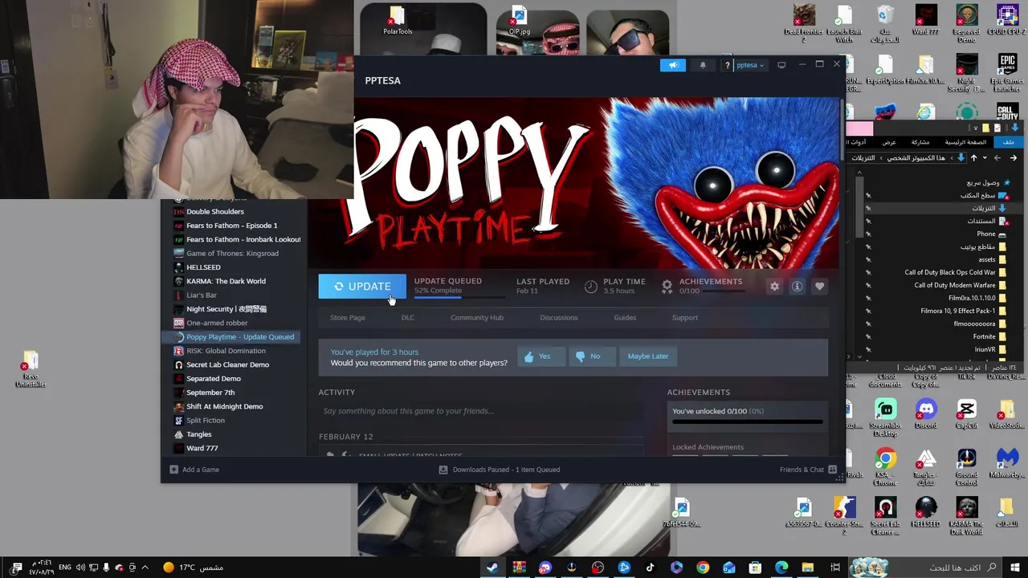Open TikTok from the taskbar
The height and width of the screenshot is (578, 1028).
pyautogui.click(x=650, y=568)
